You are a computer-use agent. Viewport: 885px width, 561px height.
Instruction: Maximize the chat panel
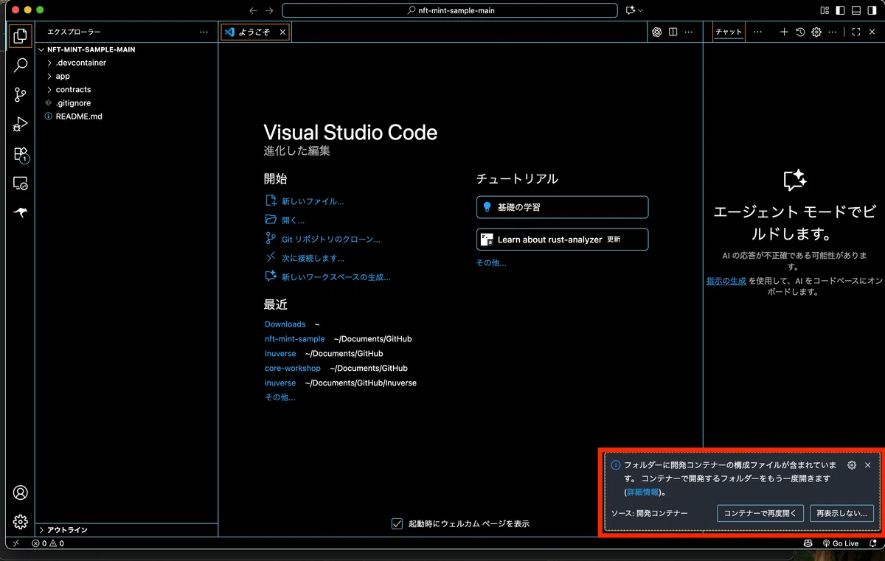coord(855,32)
